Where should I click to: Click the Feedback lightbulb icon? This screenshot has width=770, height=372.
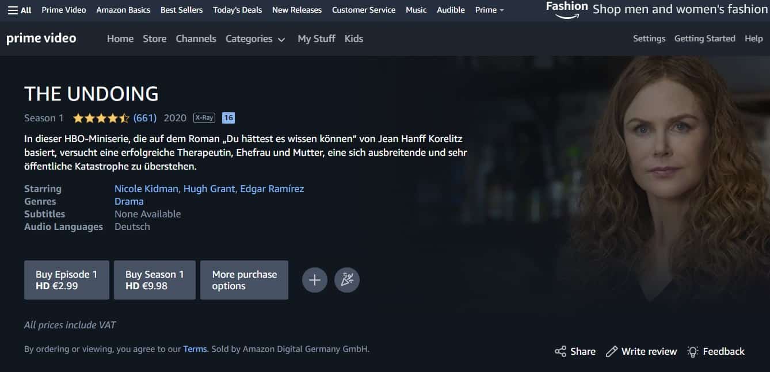(x=693, y=351)
